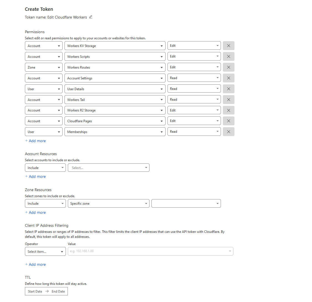Screen dimensions: 312x302
Task: Remove the Workers KV Storage permission row
Action: pos(229,46)
